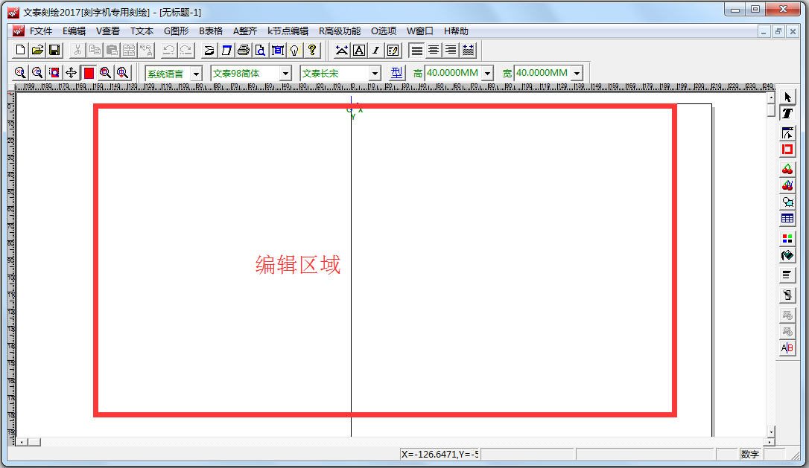Viewport: 809px width, 468px height.
Task: Open the paint bucket fill tool
Action: point(787,255)
